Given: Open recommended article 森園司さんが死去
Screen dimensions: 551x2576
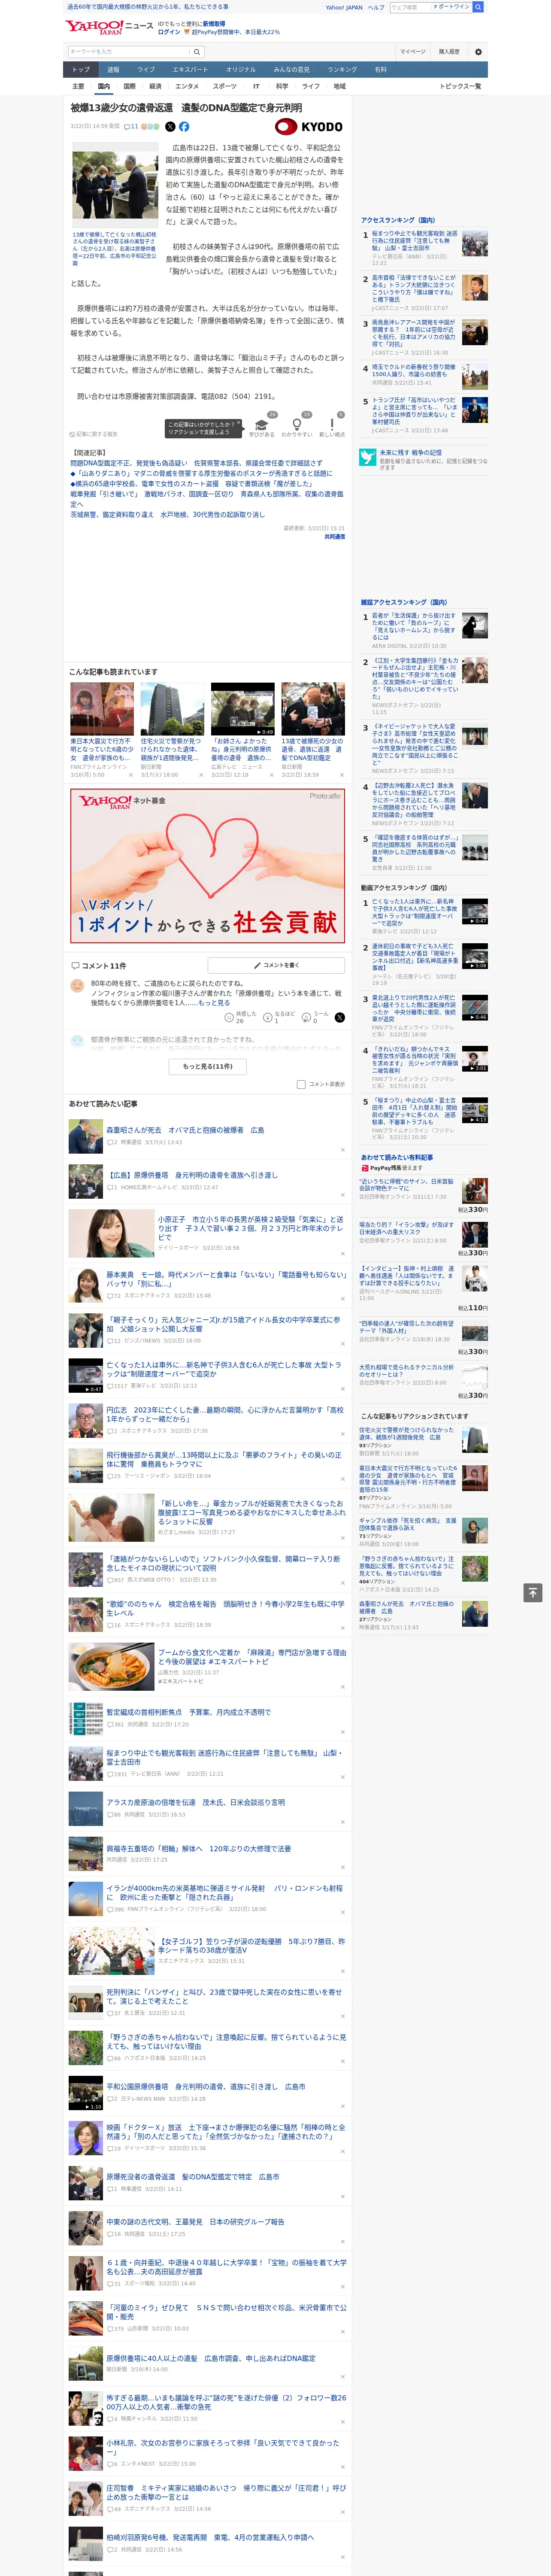Looking at the screenshot, I should click(185, 1130).
